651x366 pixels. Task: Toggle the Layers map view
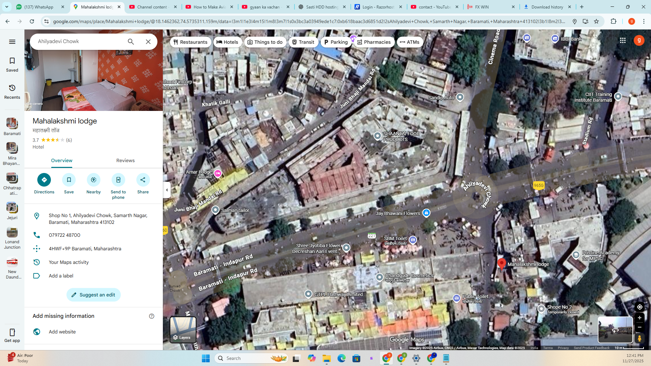click(x=183, y=330)
